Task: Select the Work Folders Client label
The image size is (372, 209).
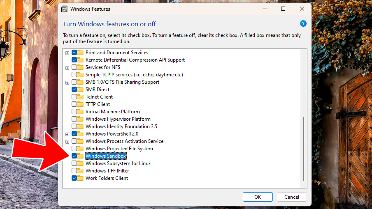Action: tap(107, 178)
